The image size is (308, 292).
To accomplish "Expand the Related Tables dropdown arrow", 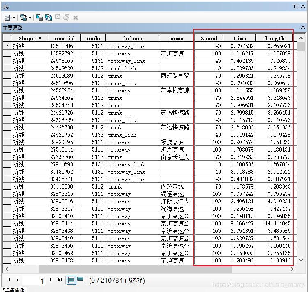I will [x=30, y=18].
